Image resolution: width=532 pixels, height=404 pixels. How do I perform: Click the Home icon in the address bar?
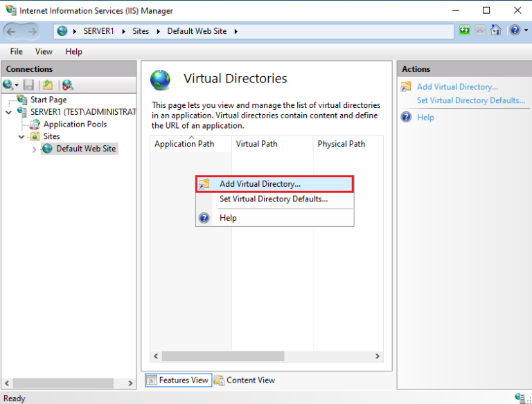pos(495,31)
